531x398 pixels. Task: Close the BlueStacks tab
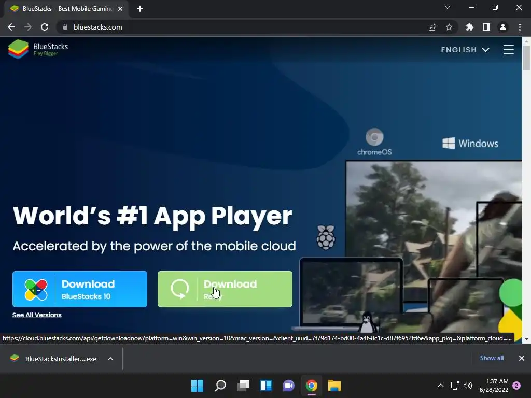pos(120,9)
